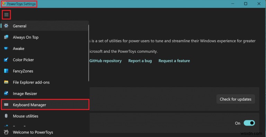266x137 pixels.
Task: Click the Request a feature link
Action: [x=174, y=61]
